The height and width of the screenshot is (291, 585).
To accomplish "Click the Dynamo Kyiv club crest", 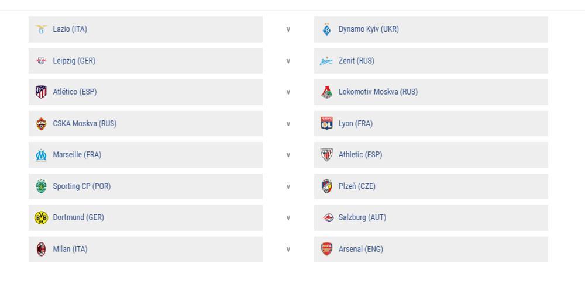I will (327, 29).
